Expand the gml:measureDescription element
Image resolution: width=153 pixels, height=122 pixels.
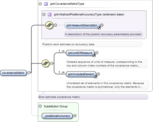pos(102,25)
